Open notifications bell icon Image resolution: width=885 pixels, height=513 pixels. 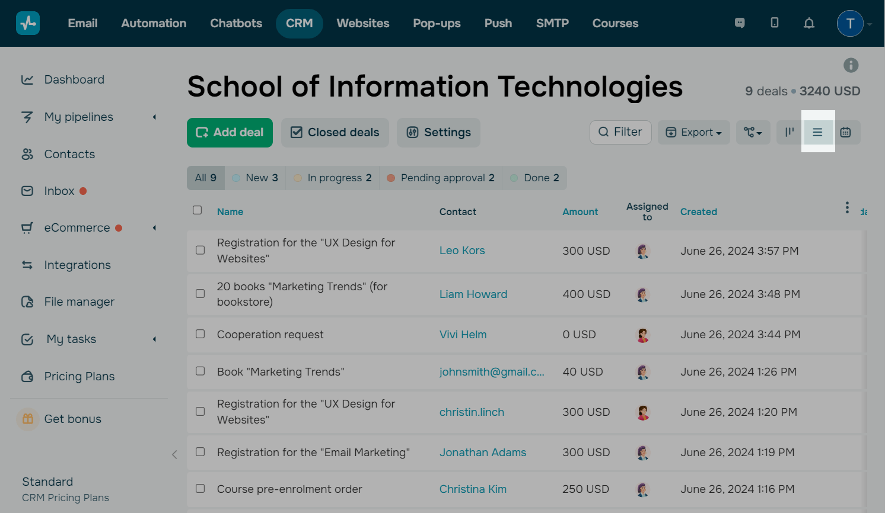[808, 23]
